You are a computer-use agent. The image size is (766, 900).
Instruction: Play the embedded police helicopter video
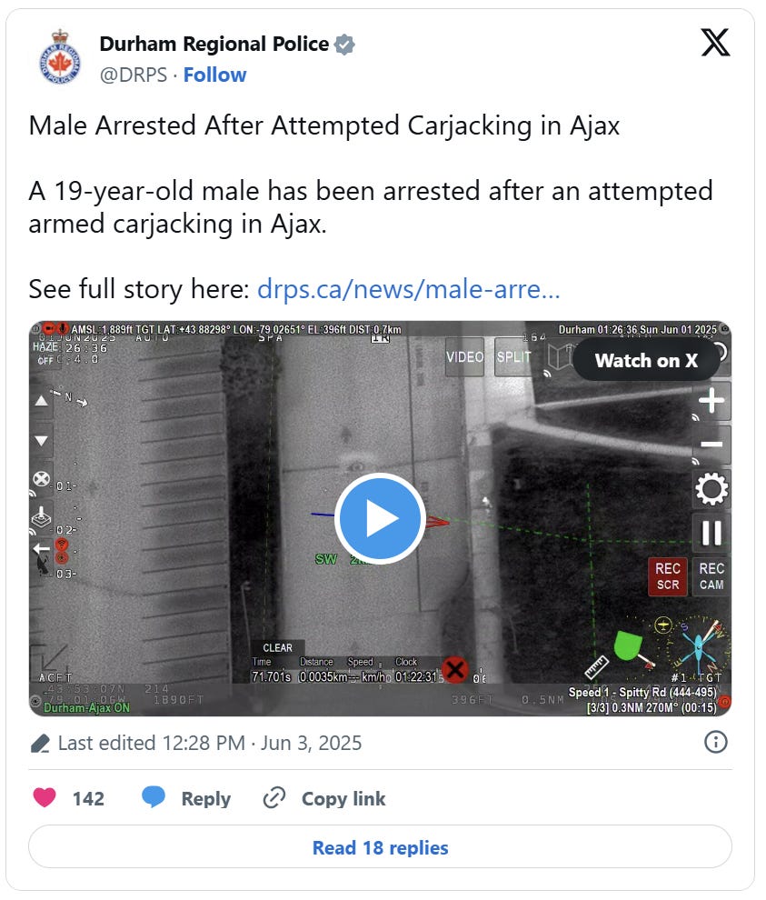[380, 518]
